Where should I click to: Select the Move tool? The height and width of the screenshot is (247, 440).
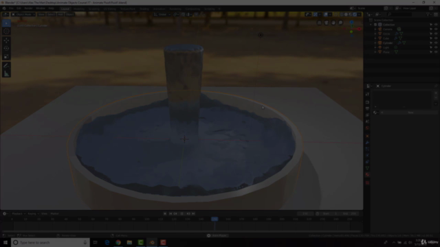coord(6,40)
